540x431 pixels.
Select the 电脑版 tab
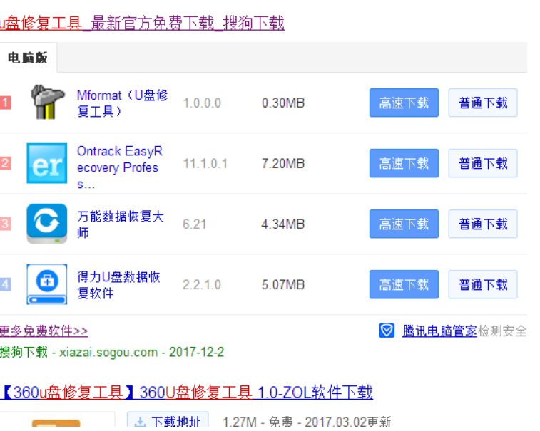pyautogui.click(x=28, y=58)
